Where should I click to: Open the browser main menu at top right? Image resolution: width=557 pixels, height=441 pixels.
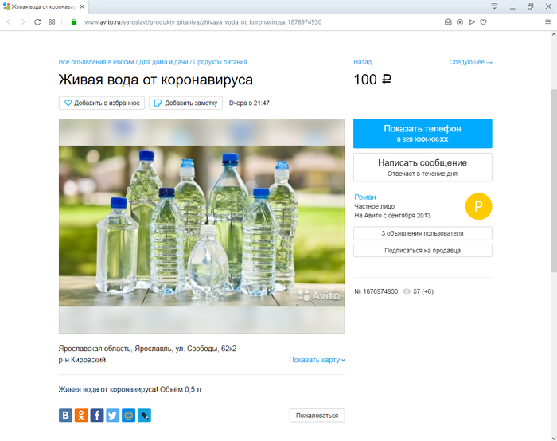[547, 22]
